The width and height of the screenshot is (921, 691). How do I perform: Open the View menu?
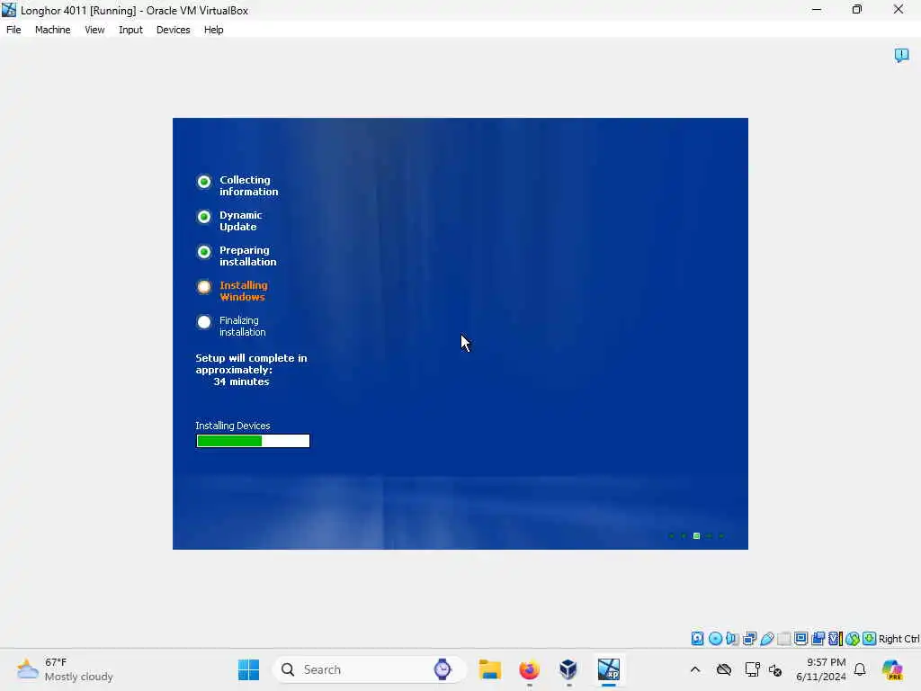tap(94, 30)
